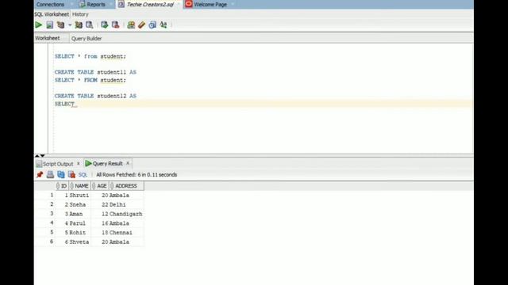
Task: Click the 'Chennai' address cell
Action: pyautogui.click(x=126, y=233)
